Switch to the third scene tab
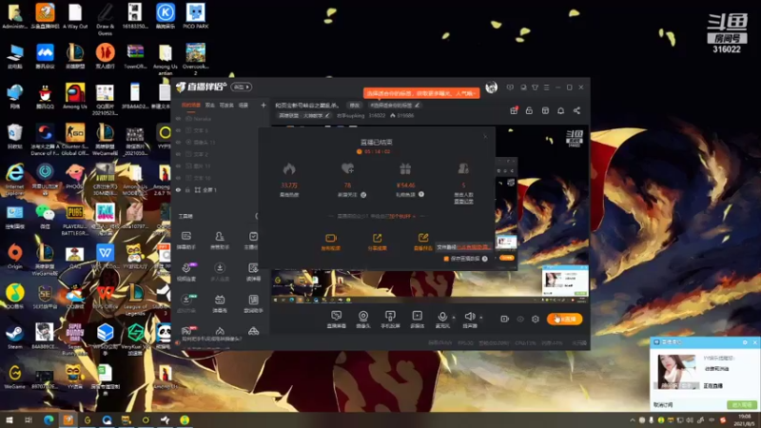The height and width of the screenshot is (428, 761). 226,105
